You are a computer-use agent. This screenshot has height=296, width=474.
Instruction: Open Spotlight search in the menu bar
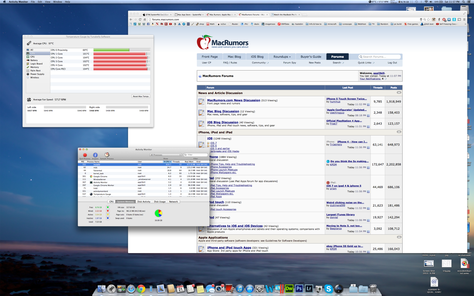tap(464, 2)
